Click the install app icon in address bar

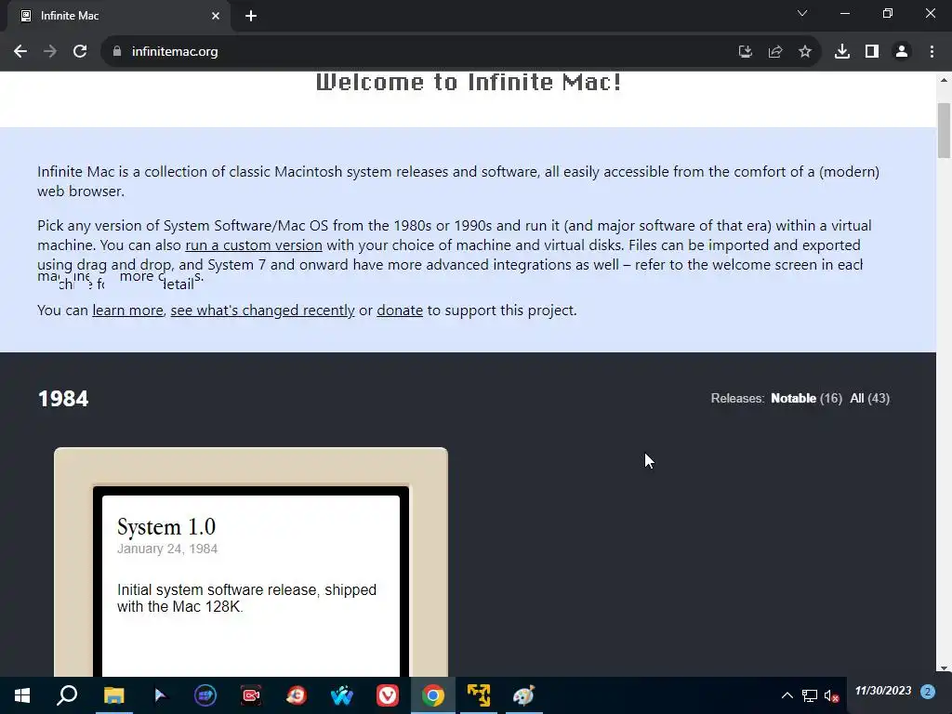(745, 52)
